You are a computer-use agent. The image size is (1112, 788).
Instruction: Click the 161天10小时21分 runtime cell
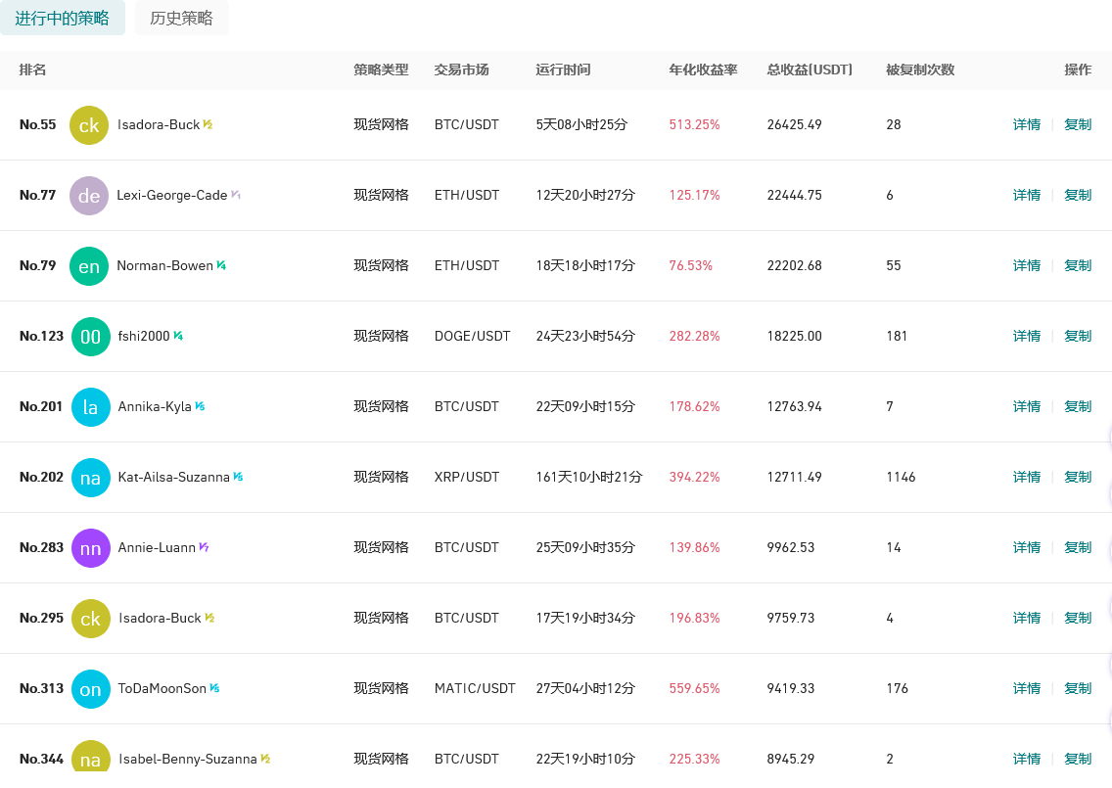[588, 477]
